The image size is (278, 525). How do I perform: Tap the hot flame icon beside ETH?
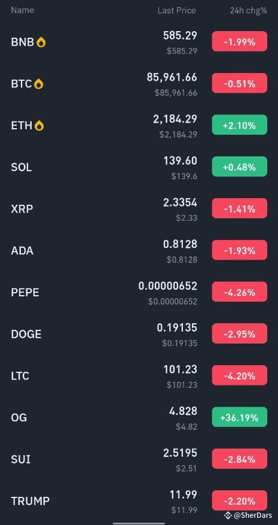[x=39, y=126]
